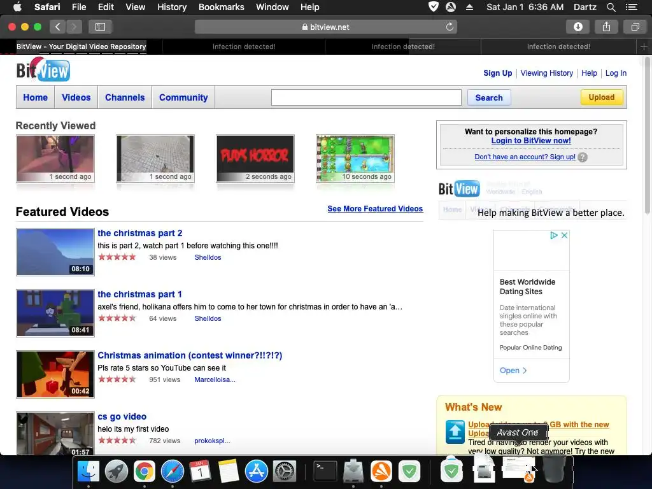Toggle the Safari sidebar button
652x489 pixels.
[100, 27]
